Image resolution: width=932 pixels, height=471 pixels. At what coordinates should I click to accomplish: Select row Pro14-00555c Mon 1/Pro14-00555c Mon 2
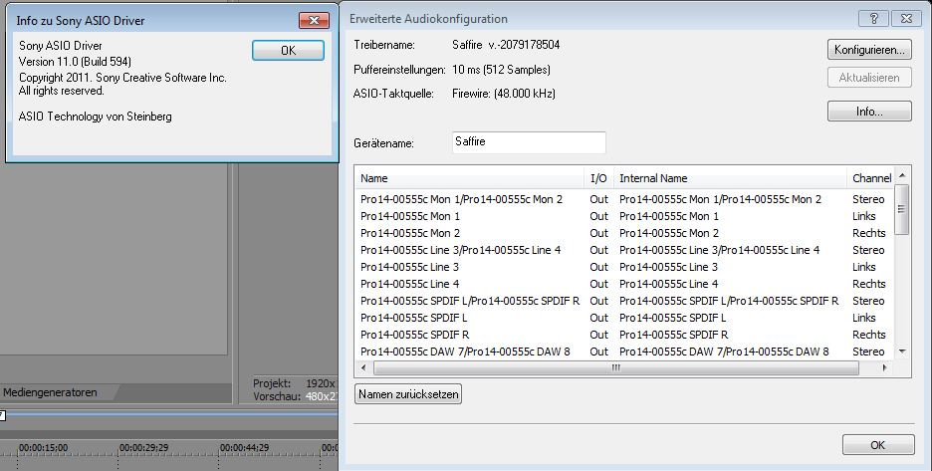(x=461, y=199)
